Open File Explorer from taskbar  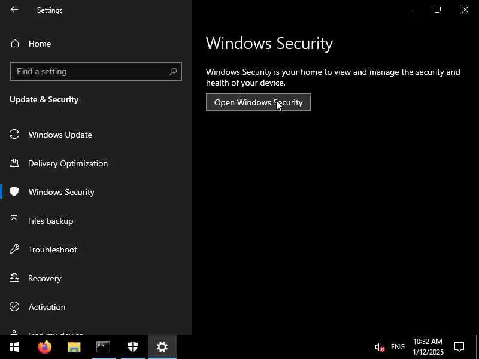click(x=74, y=347)
